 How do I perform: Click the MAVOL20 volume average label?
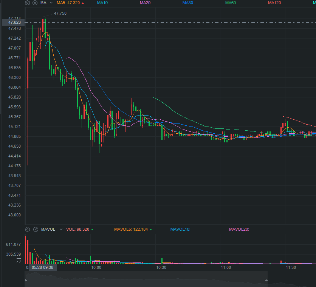(x=239, y=229)
